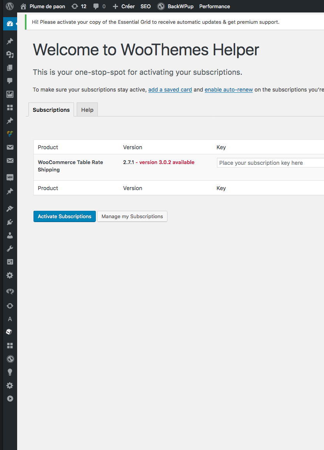Click the solid envelope icon in sidebar
The height and width of the screenshot is (450, 324).
click(10, 147)
